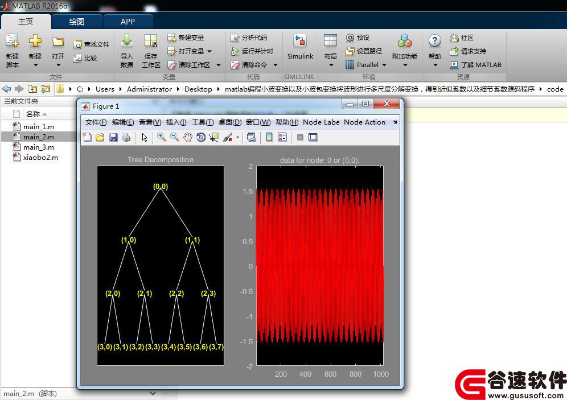Click New Figure icon in Figure 1 toolbar

click(x=87, y=137)
